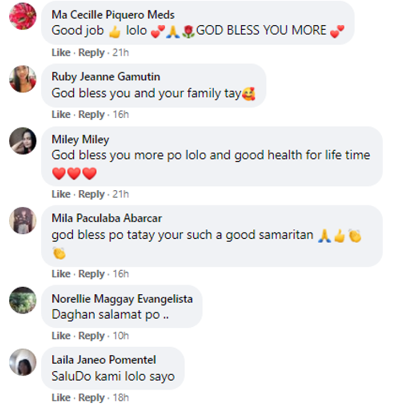Image resolution: width=413 pixels, height=406 pixels.
Task: Open Laila Janeo Pomentel's profile picture
Action: (23, 362)
